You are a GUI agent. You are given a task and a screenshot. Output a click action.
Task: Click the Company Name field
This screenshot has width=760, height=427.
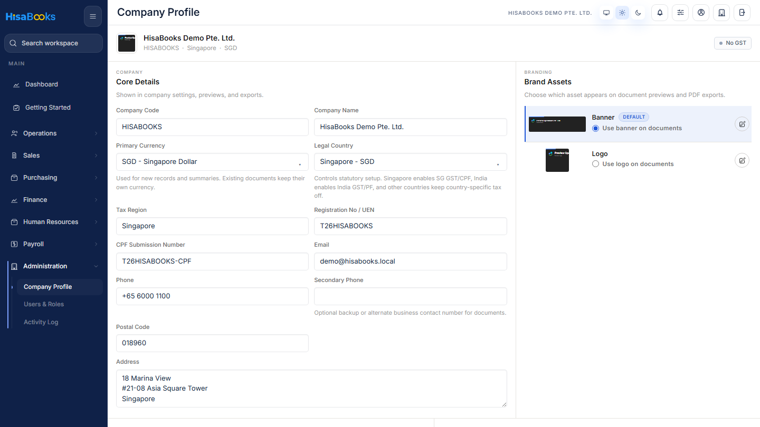(411, 127)
